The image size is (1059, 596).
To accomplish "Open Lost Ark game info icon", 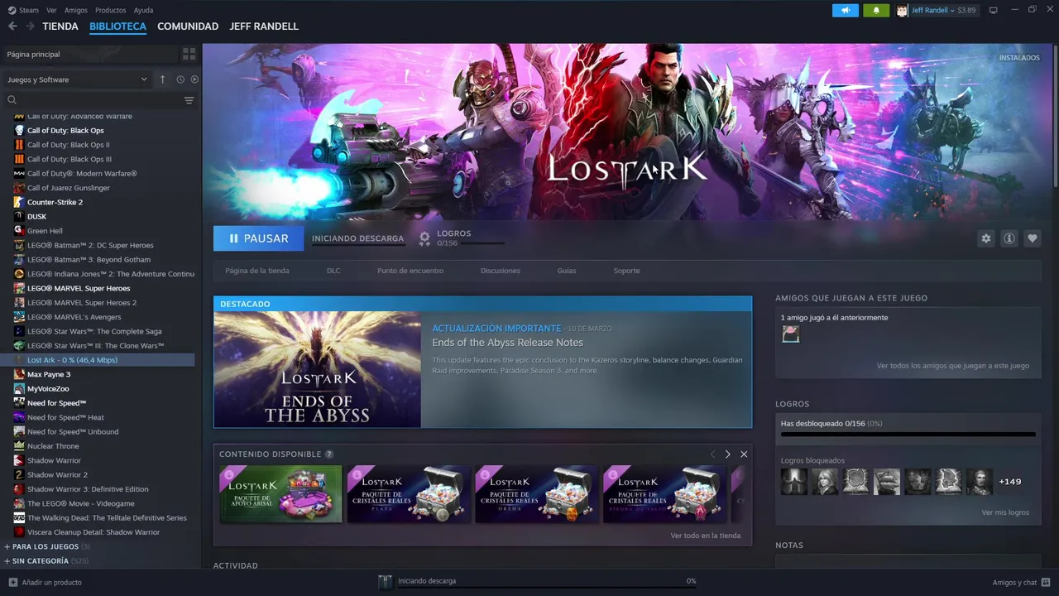I will (1009, 238).
